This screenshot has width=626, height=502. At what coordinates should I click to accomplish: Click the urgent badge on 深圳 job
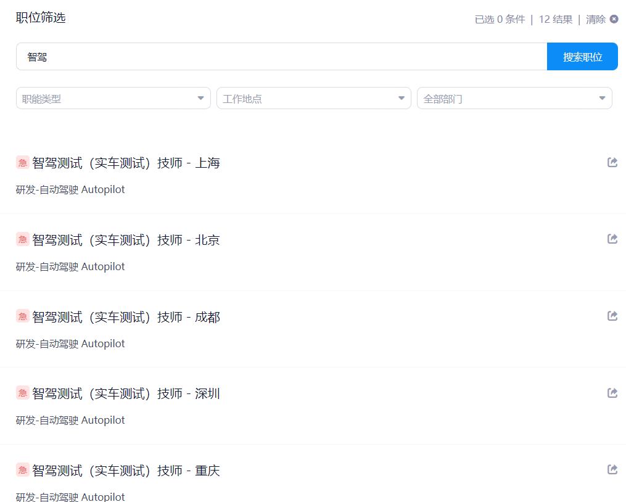point(23,393)
